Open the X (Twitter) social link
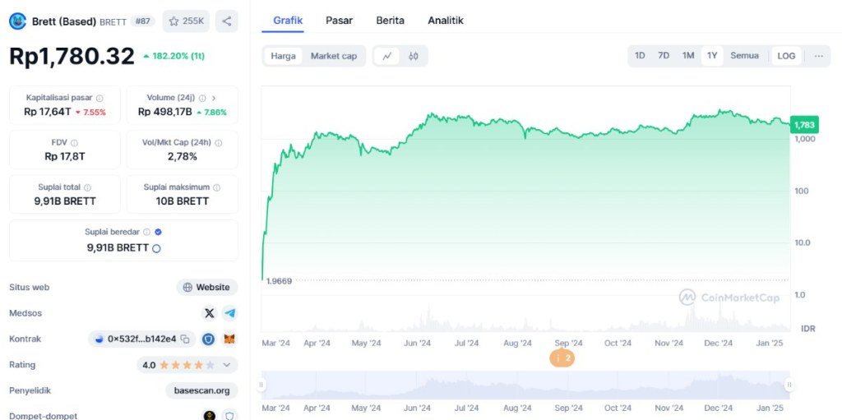Image resolution: width=842 pixels, height=420 pixels. 209,313
